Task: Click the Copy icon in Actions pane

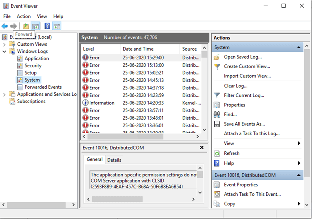Action: coord(217,204)
